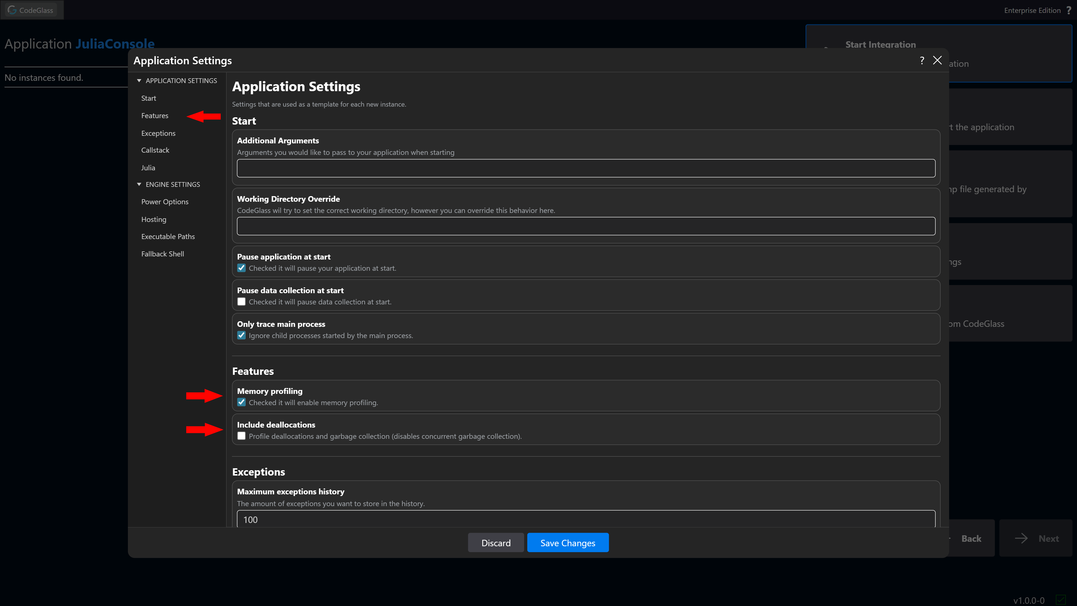Open help in the Application Settings dialog

click(x=921, y=61)
